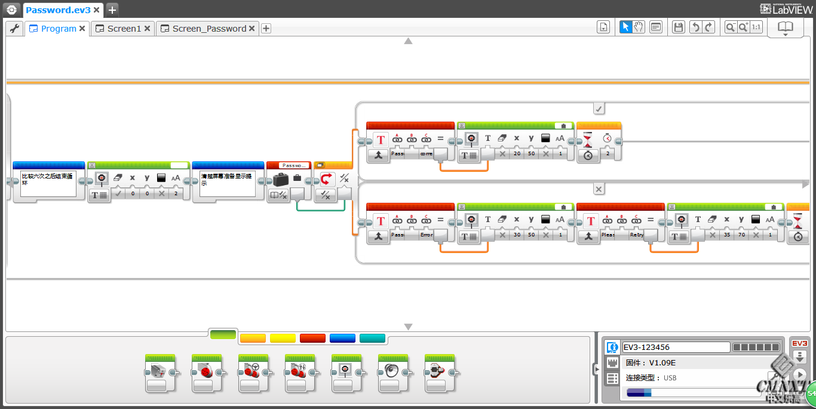Select the true (checkmark) case of switch

[599, 108]
